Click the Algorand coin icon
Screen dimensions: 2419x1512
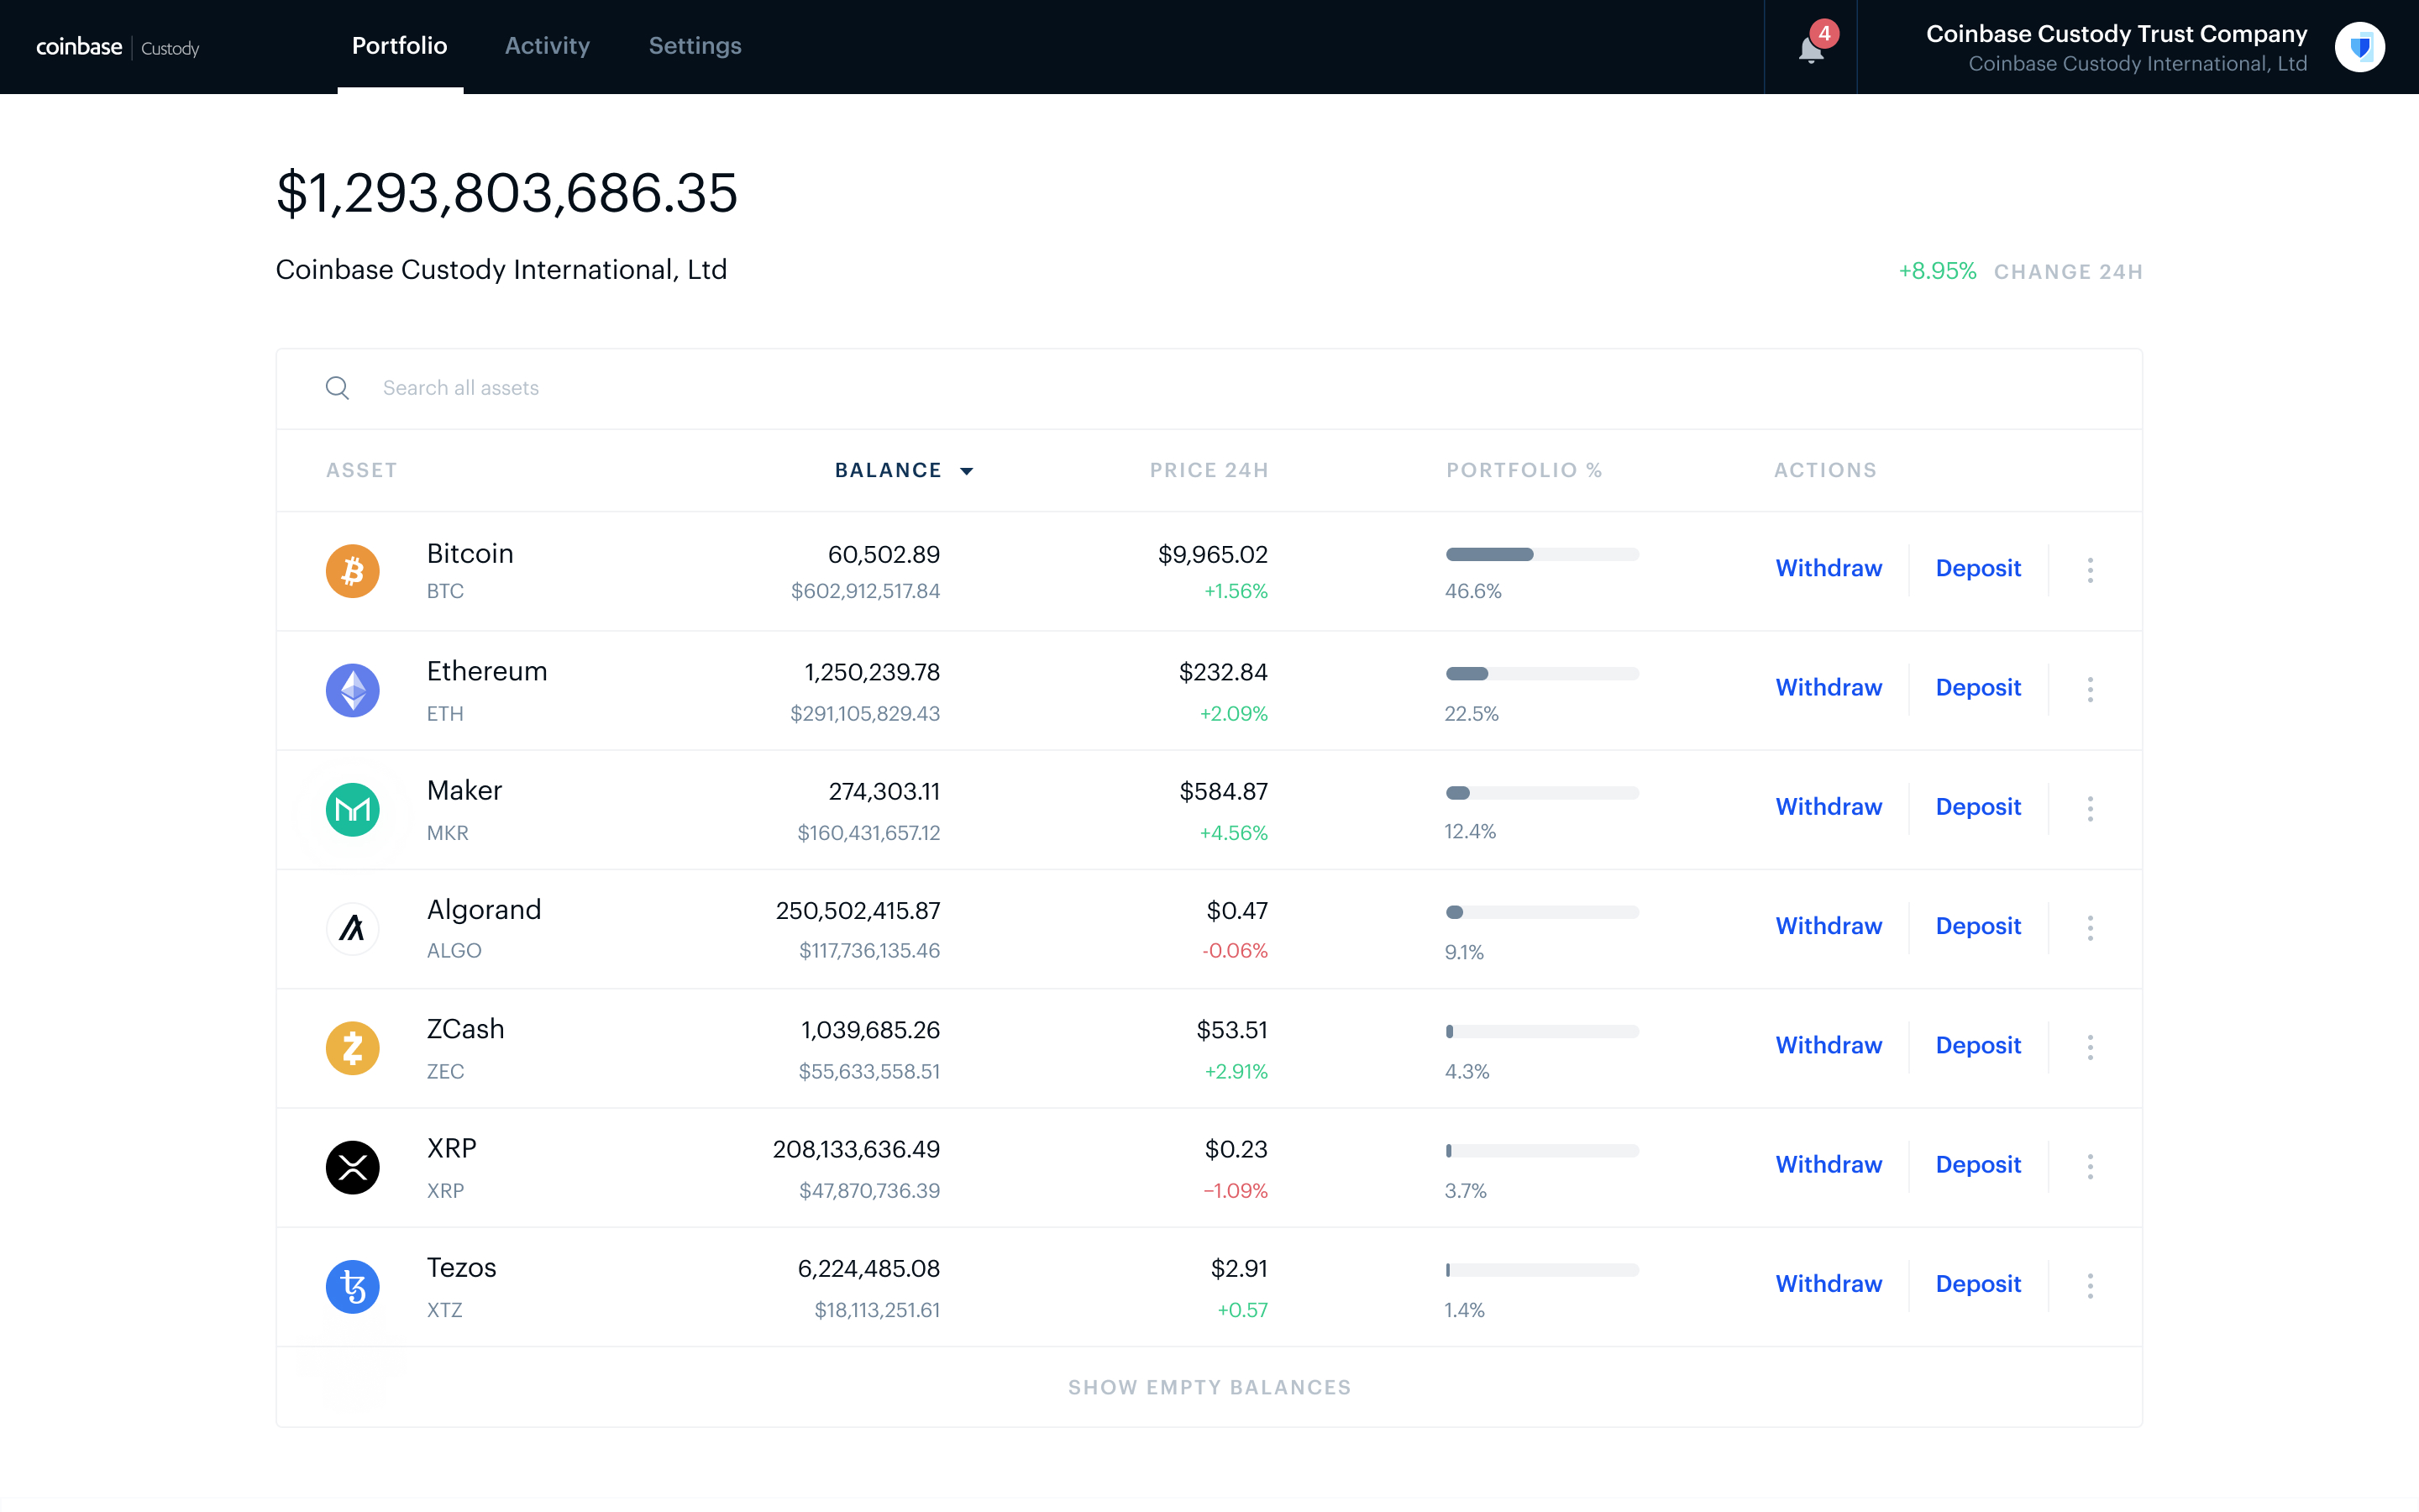pyautogui.click(x=352, y=928)
